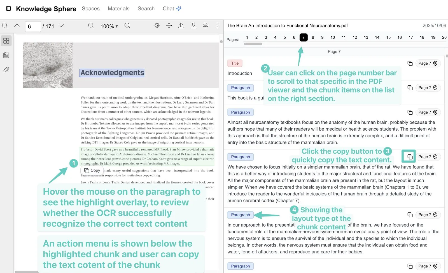Jump to page 3 in page bar
Image resolution: width=448 pixels, height=273 pixels.
(266, 37)
